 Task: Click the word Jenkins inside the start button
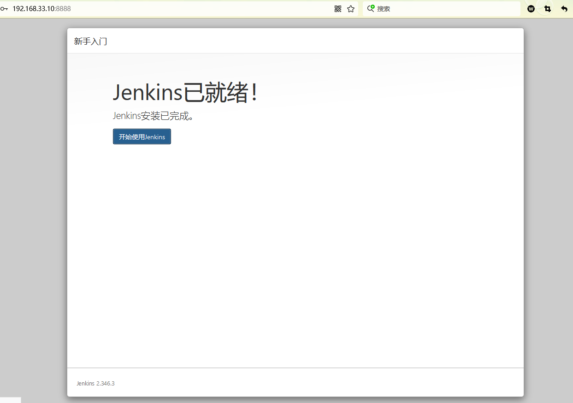[155, 137]
